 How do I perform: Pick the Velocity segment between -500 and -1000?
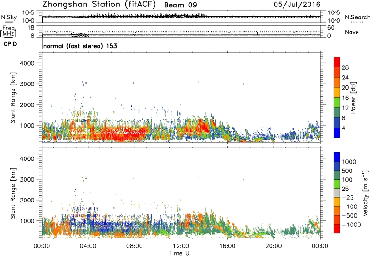tap(337, 219)
